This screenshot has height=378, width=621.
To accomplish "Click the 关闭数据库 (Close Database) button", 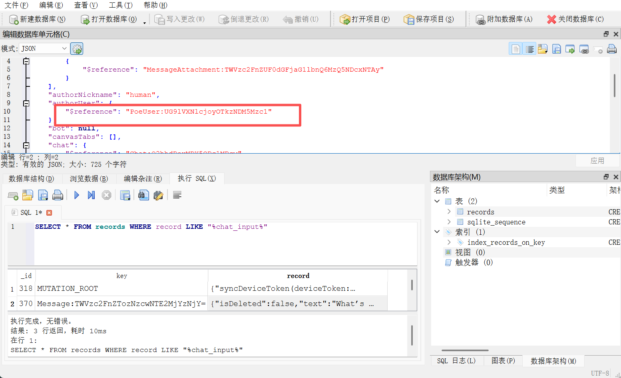I will tap(575, 19).
